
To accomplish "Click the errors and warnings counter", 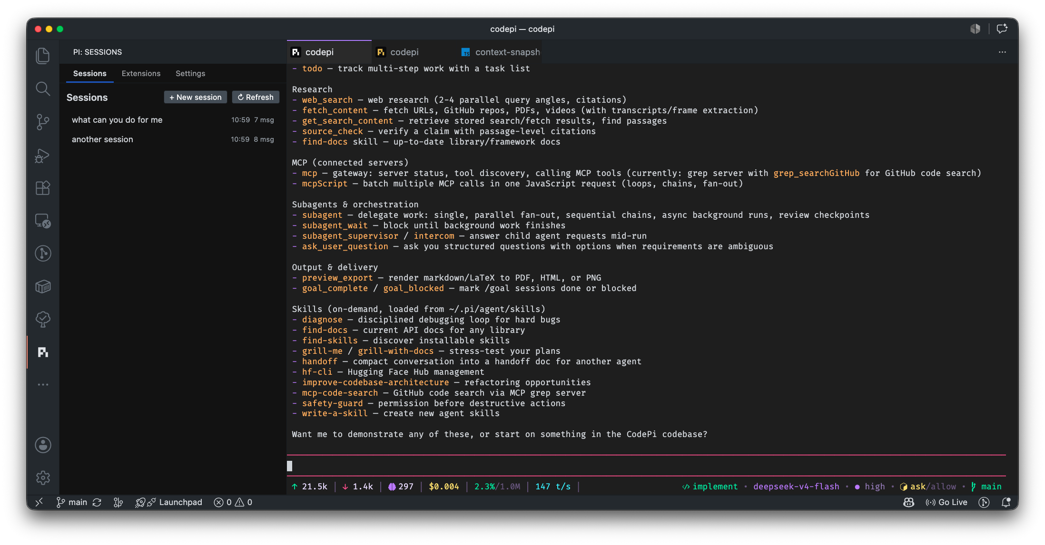I will pos(233,502).
